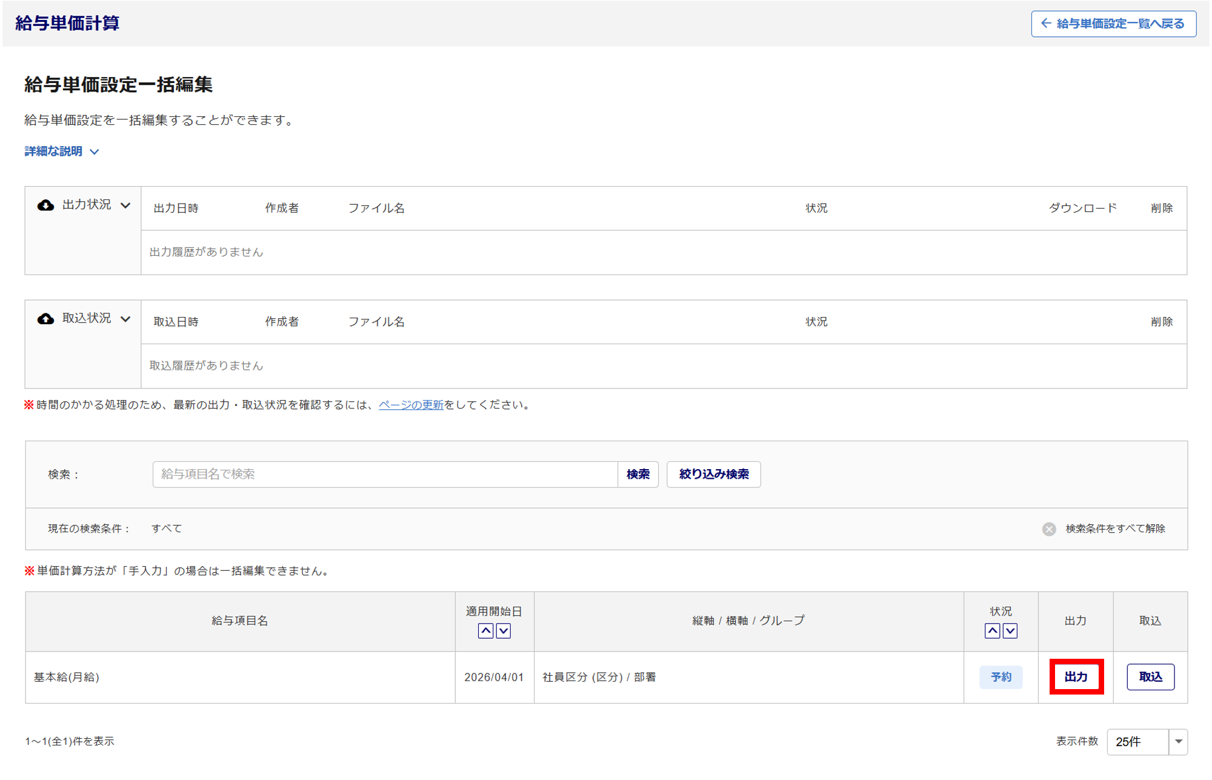Click 検索条件をすべて解除 text
Viewport: 1212px width, 780px height.
(1115, 528)
